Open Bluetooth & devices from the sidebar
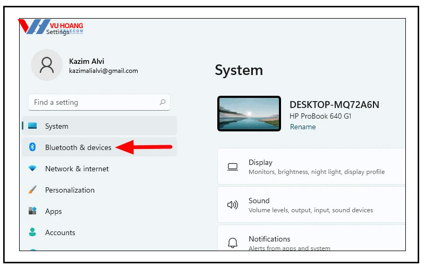Viewport: 425px width, 266px height. tap(78, 147)
